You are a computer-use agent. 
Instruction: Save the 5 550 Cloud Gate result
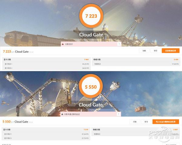click(146, 122)
